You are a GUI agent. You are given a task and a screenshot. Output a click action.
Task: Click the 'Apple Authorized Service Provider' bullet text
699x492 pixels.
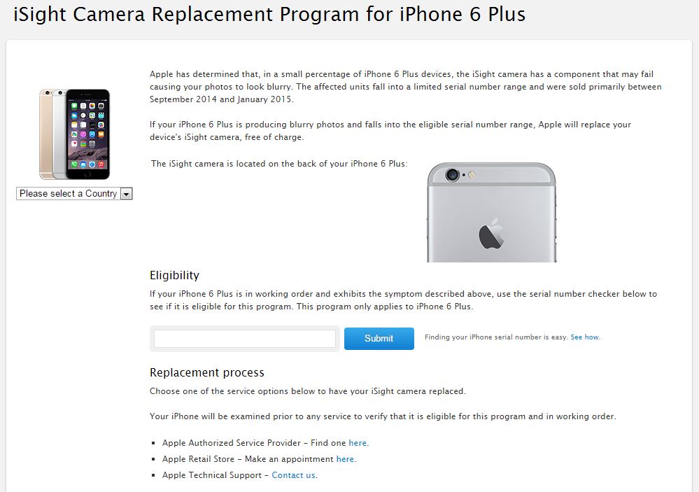(232, 443)
